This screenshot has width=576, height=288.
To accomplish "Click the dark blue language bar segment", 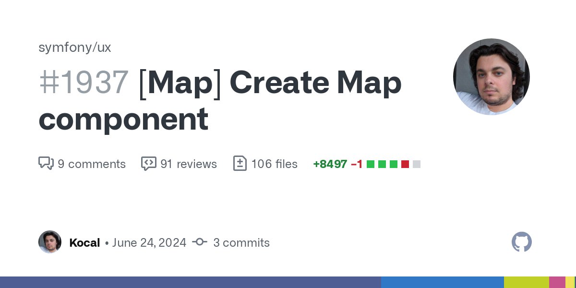I will coord(191,282).
